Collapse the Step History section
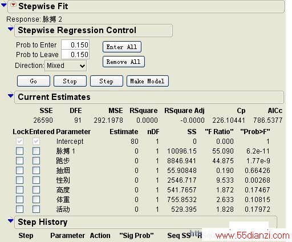 point(11,221)
